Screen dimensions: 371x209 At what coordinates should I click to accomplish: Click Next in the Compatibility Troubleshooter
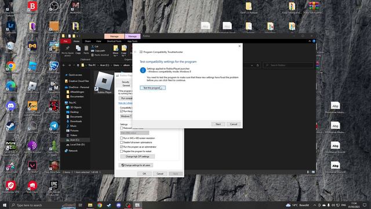pos(218,124)
